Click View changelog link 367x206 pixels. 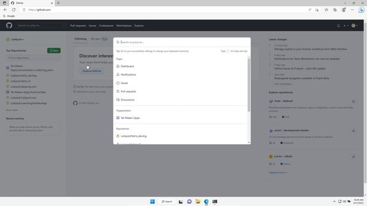coord(283,84)
